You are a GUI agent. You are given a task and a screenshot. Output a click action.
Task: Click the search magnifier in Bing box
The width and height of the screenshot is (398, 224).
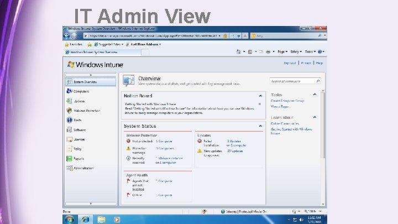click(320, 36)
